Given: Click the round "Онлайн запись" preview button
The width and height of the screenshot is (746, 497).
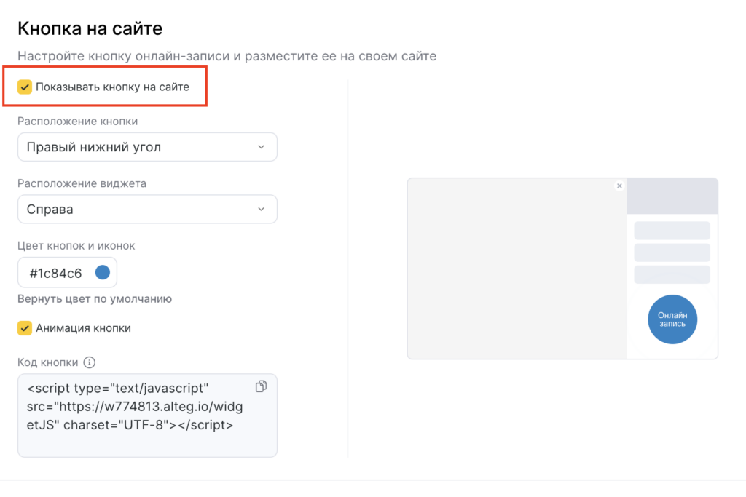Looking at the screenshot, I should pos(672,319).
